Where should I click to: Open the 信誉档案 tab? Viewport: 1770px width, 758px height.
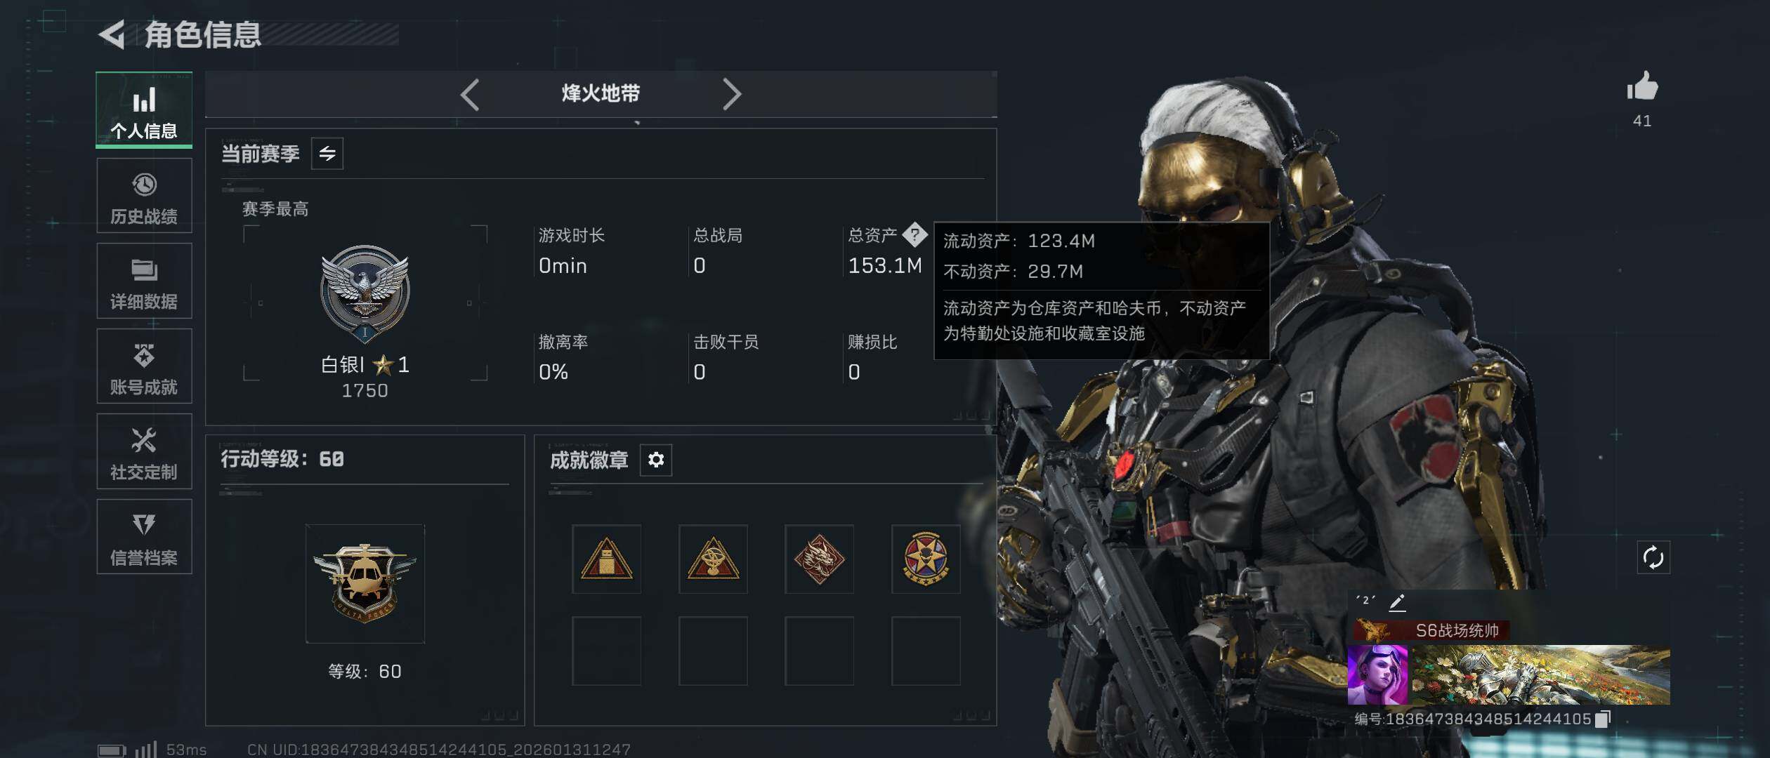click(x=144, y=537)
